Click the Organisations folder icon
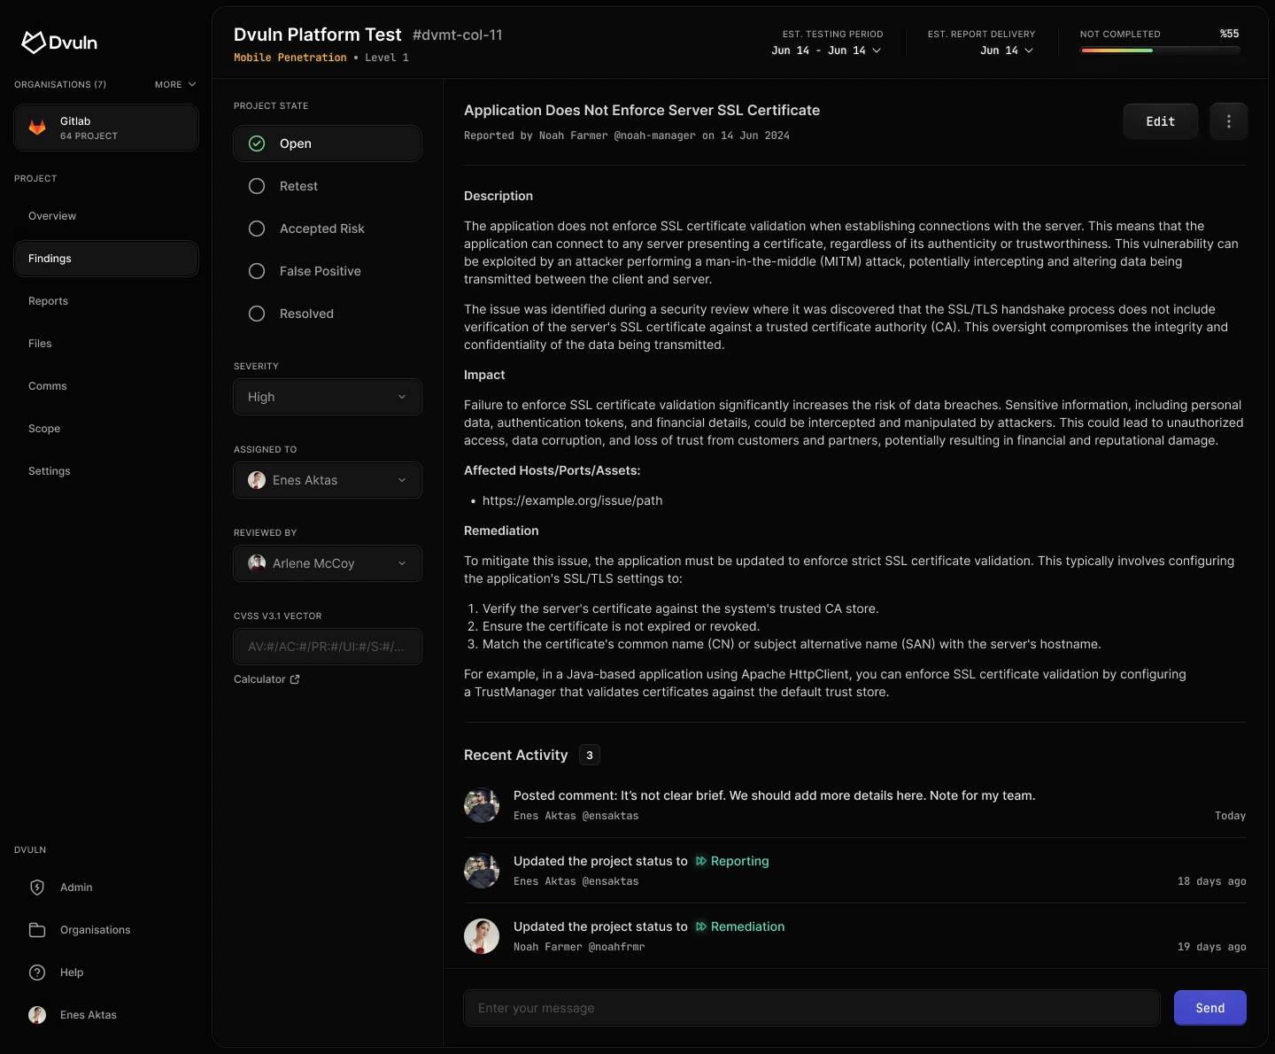The width and height of the screenshot is (1275, 1054). click(37, 930)
